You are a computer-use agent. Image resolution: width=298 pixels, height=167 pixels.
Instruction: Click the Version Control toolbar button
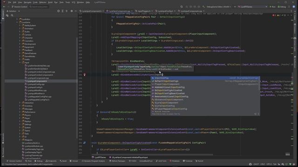pyautogui.click(x=20, y=6)
